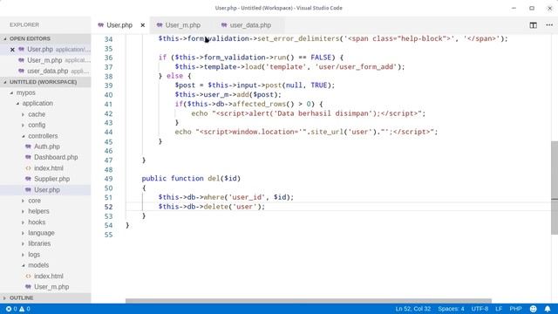This screenshot has width=558, height=314.
Task: Click the EXPLORER panel title
Action: (24, 25)
